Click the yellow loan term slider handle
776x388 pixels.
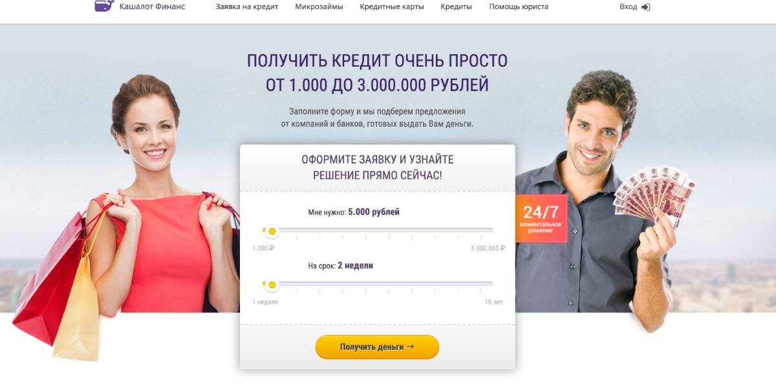click(x=272, y=285)
